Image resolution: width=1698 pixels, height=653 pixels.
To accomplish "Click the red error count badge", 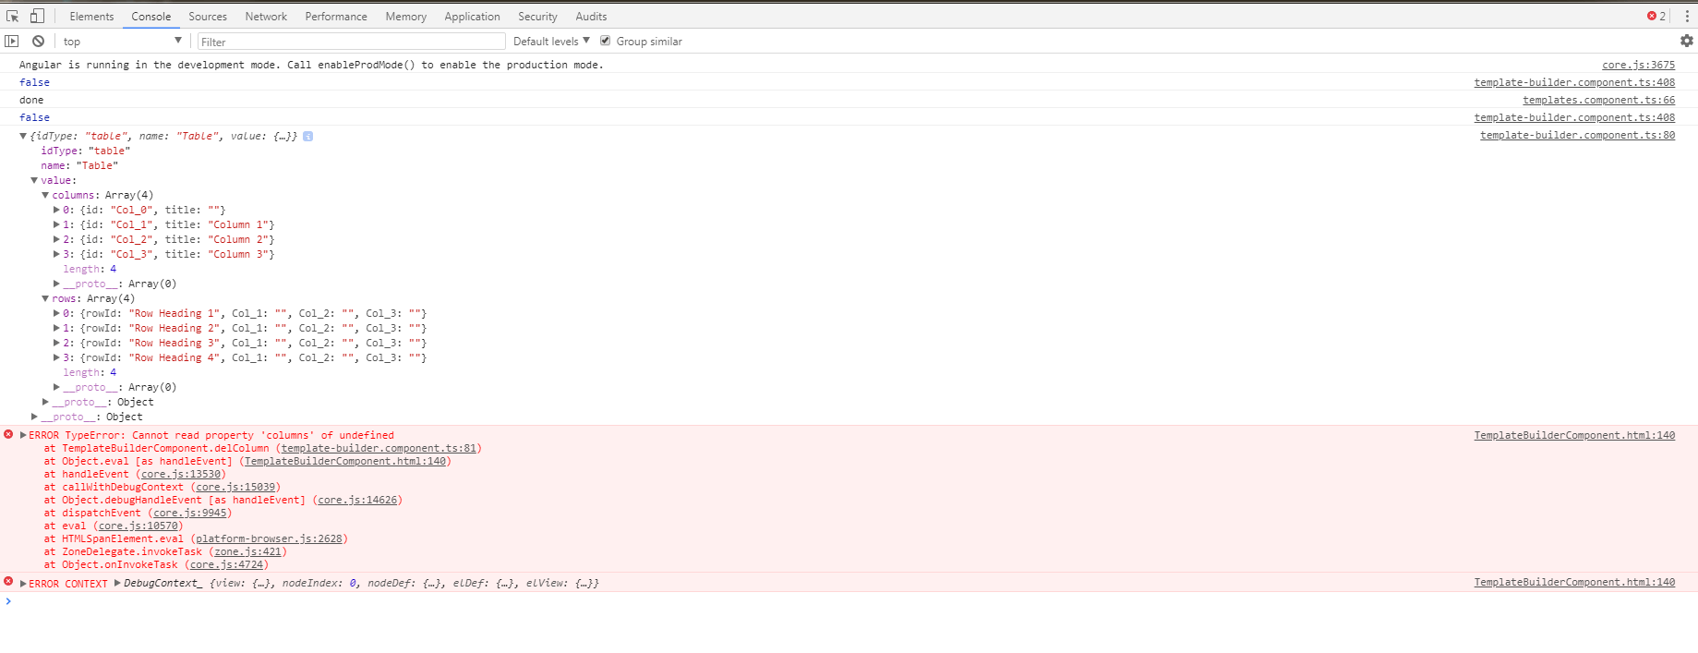I will 1656,16.
